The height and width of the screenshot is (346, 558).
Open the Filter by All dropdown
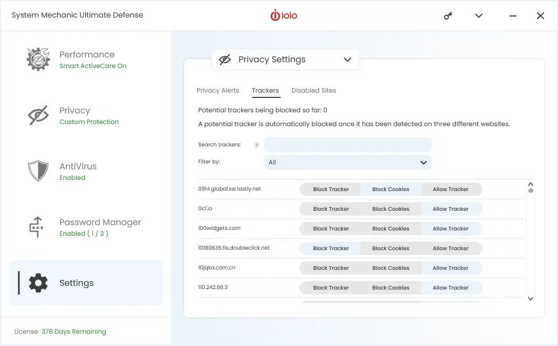pyautogui.click(x=348, y=162)
